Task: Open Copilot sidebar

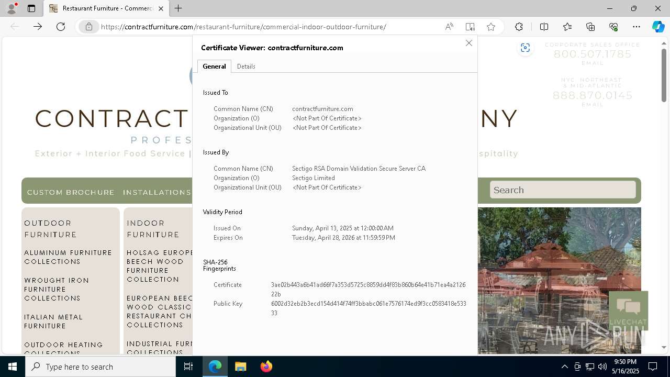Action: tap(658, 27)
